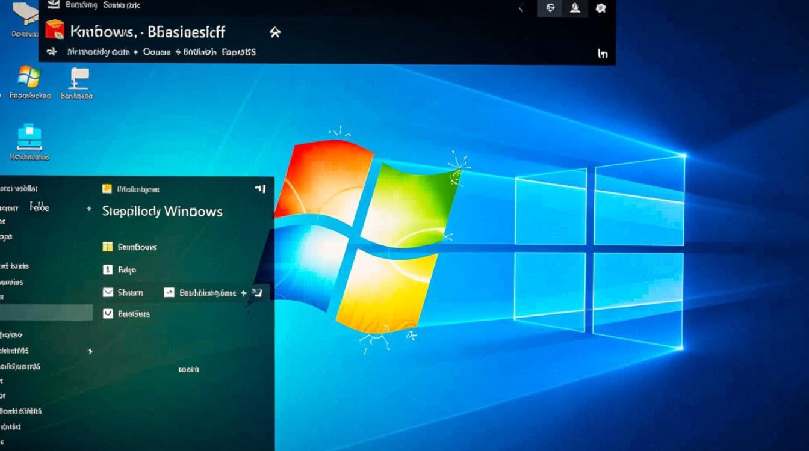
Task: Click the Steplliody Windows heading
Action: (162, 212)
